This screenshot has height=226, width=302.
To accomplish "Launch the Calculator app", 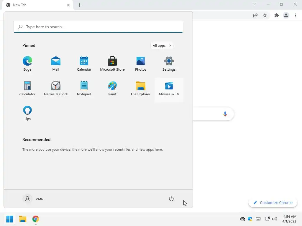I will (x=27, y=89).
